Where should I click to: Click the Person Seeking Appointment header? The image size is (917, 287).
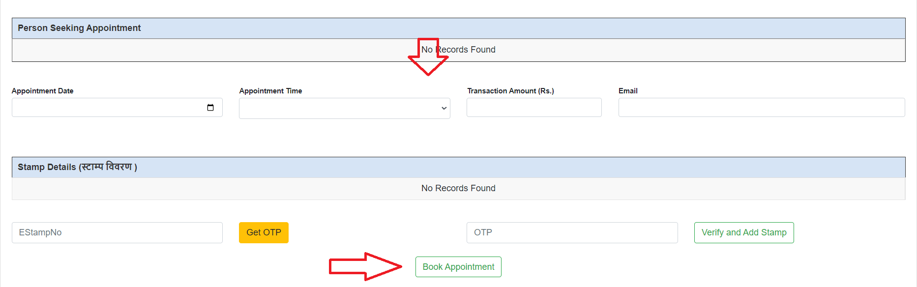pos(79,28)
